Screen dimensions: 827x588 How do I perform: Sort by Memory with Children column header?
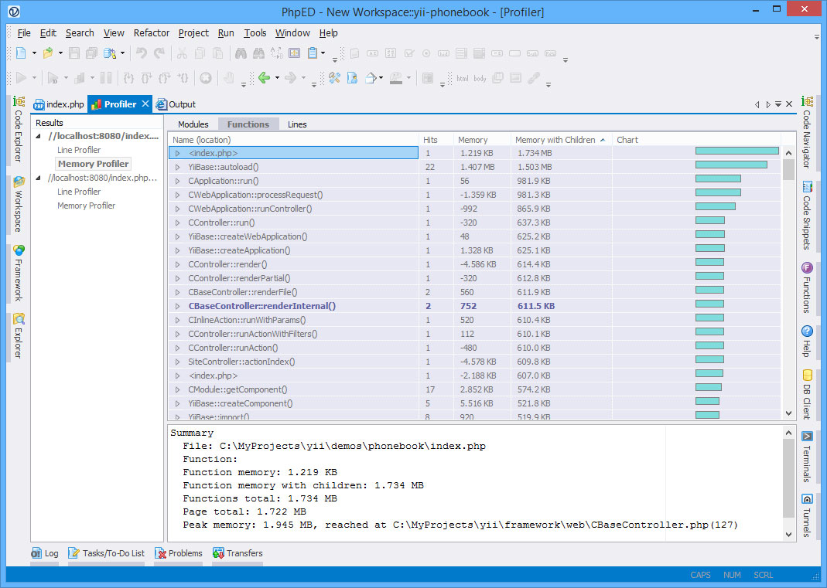click(555, 140)
